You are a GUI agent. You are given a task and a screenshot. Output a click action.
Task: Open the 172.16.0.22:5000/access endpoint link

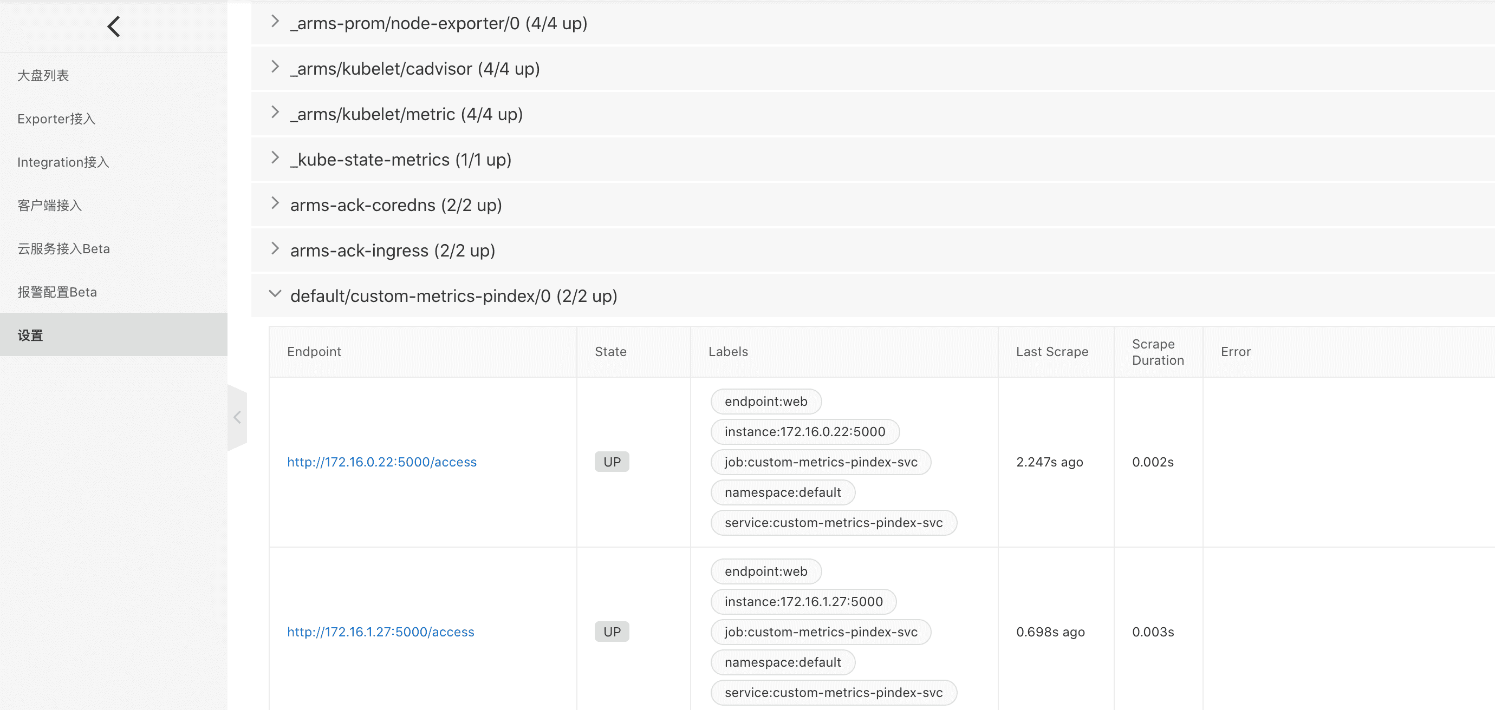[x=381, y=462]
